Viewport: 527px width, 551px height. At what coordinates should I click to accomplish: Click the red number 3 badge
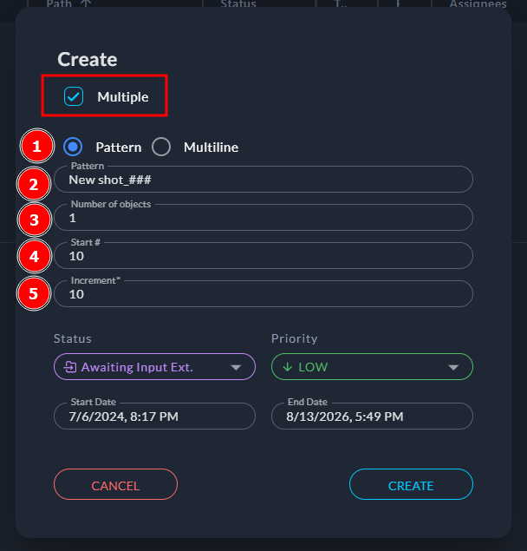[x=34, y=220]
